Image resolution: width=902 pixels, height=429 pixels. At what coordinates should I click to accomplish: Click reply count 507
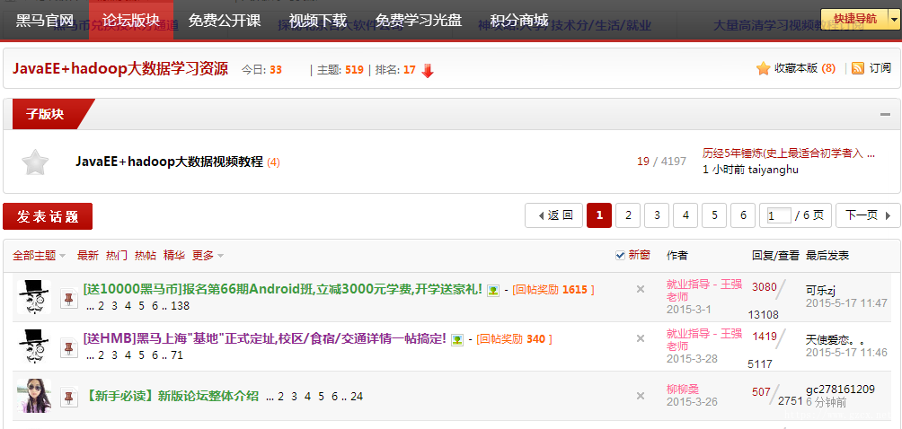point(761,391)
